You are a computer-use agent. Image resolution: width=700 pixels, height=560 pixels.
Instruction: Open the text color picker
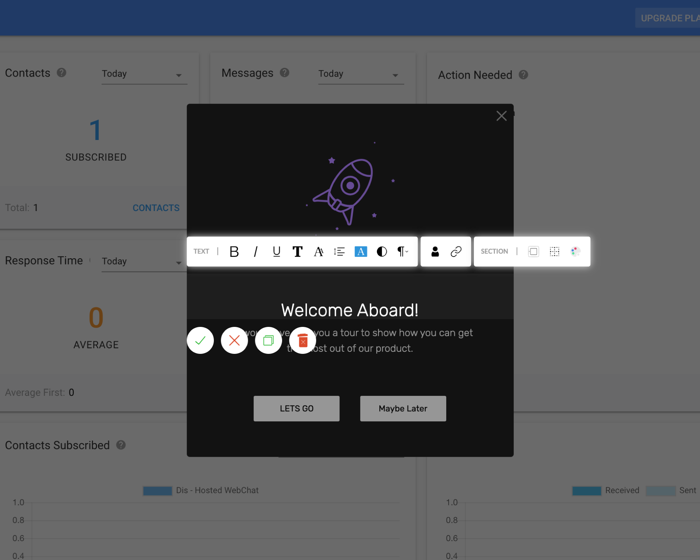pos(361,252)
